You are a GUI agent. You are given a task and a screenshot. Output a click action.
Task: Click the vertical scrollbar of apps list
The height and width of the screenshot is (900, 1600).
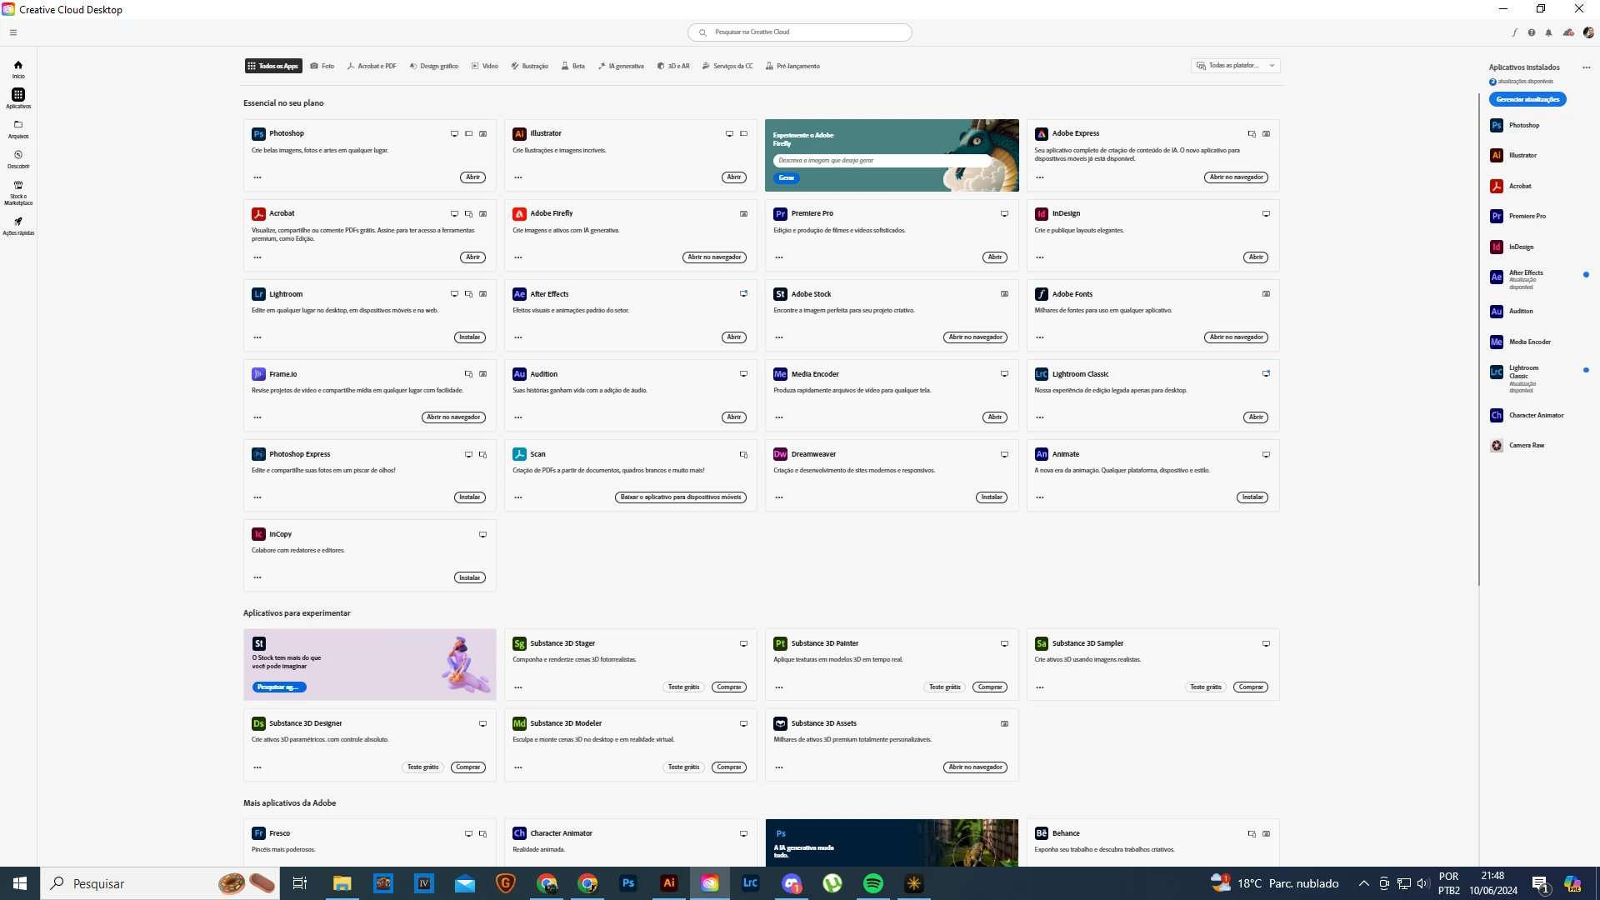click(x=1478, y=333)
